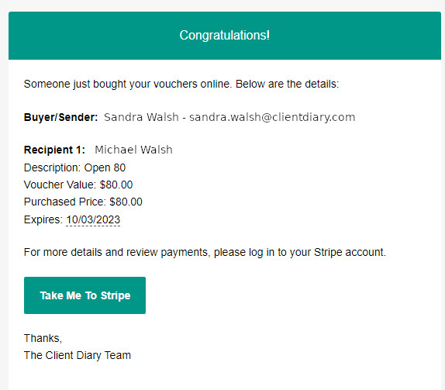Click the Recipient 1 bold label
The height and width of the screenshot is (390, 445).
54,150
